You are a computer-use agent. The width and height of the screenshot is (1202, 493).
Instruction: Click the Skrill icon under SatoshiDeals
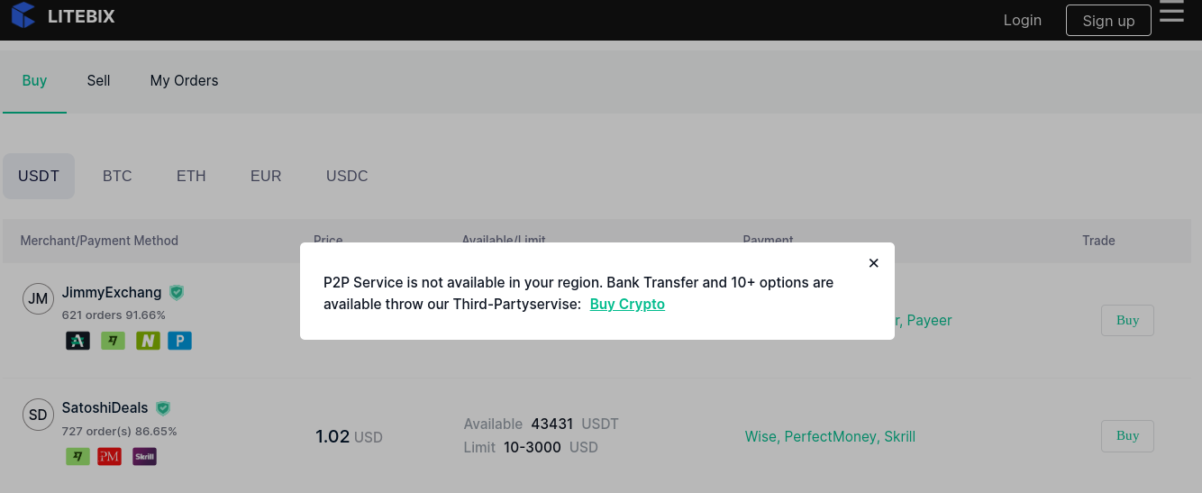[144, 456]
